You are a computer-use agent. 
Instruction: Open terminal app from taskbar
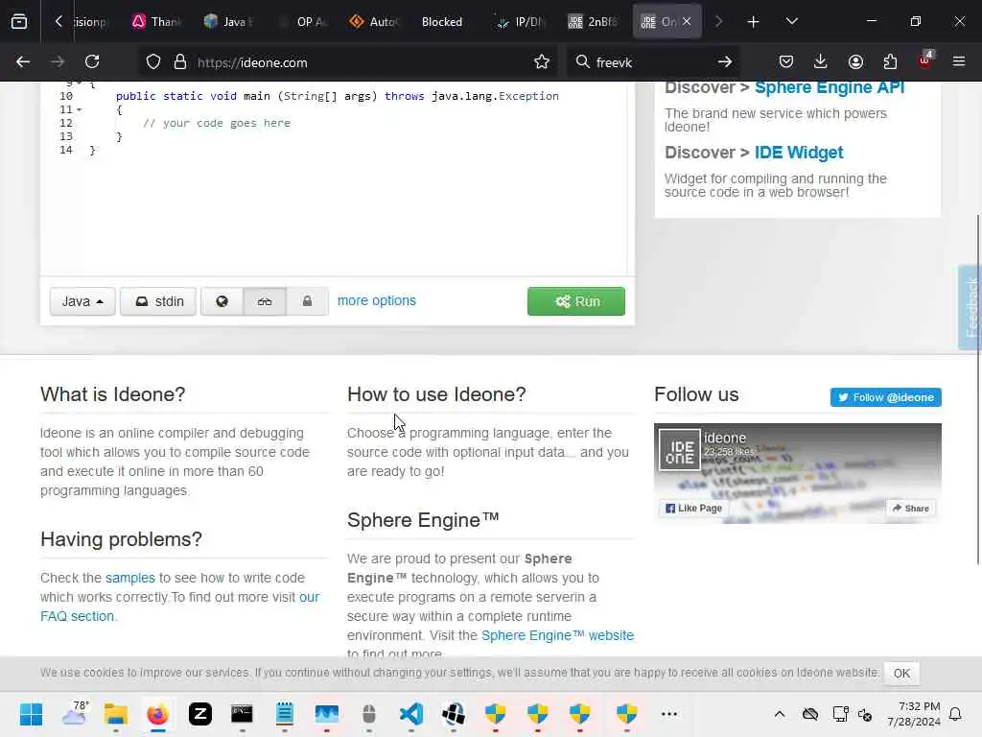pyautogui.click(x=242, y=714)
